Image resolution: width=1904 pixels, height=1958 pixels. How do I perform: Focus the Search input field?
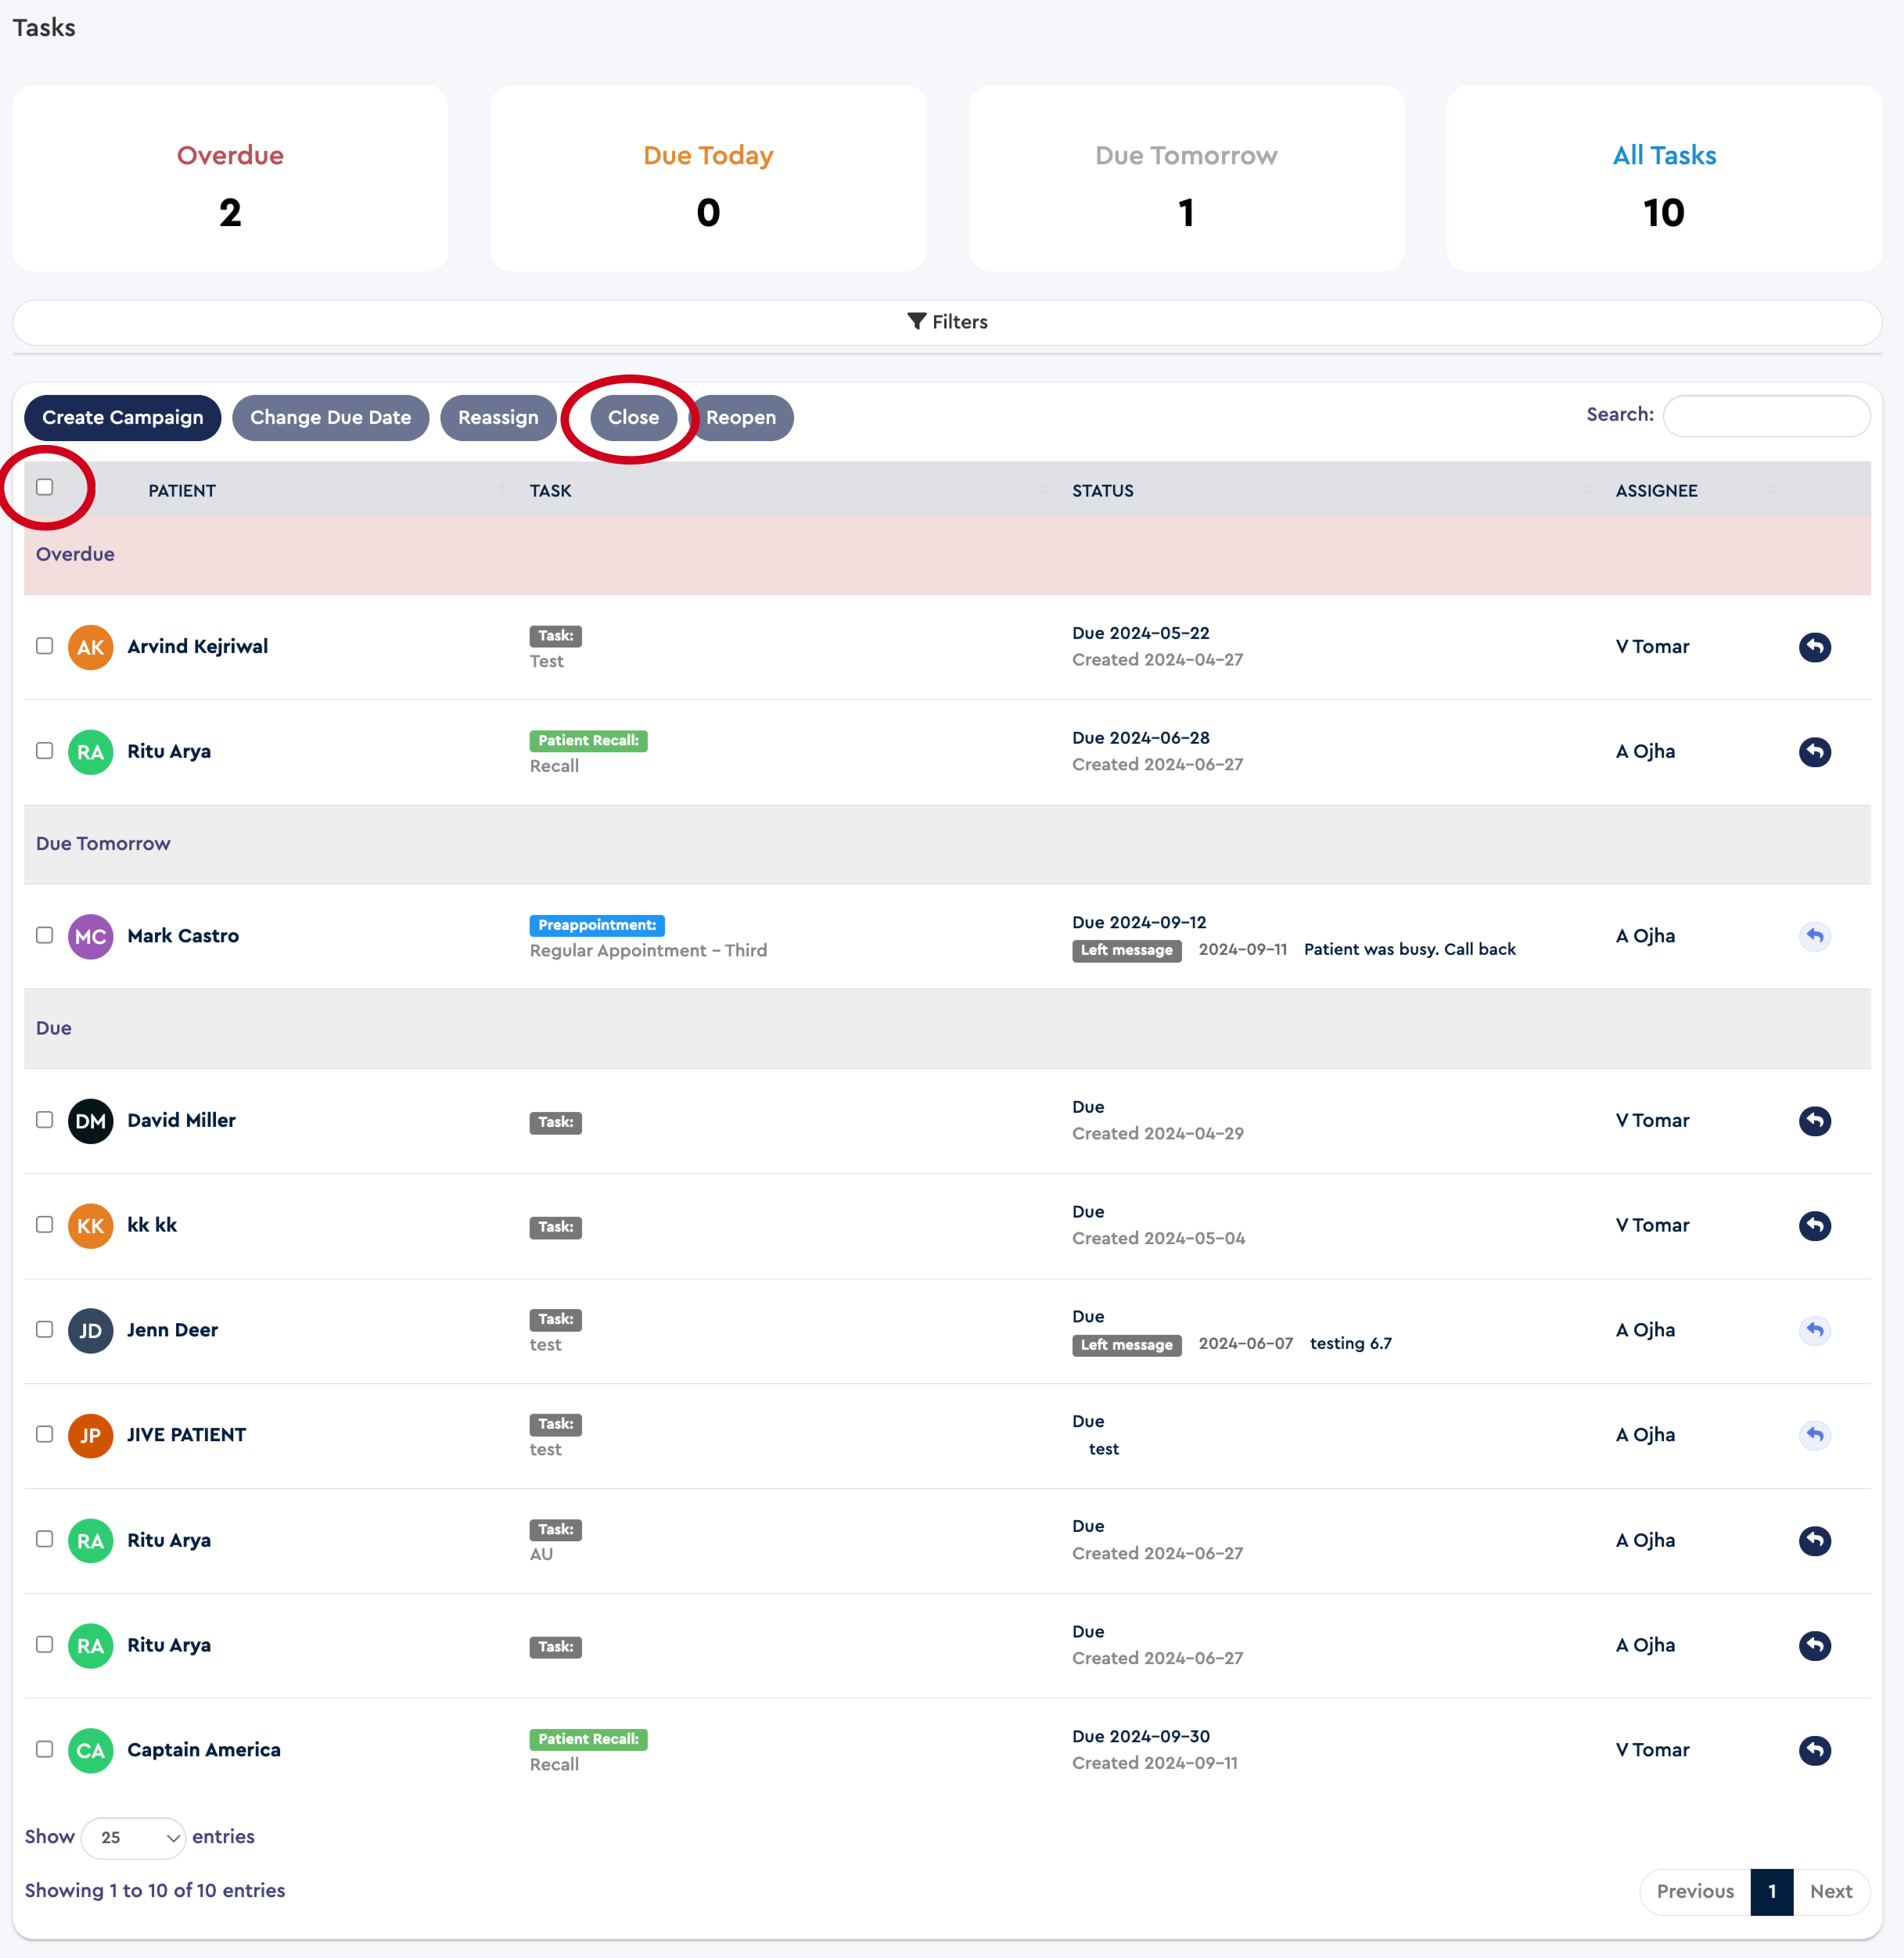(x=1766, y=416)
